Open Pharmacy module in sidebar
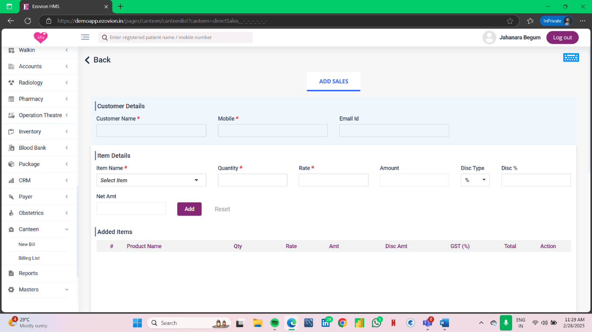The height and width of the screenshot is (332, 592). click(31, 99)
